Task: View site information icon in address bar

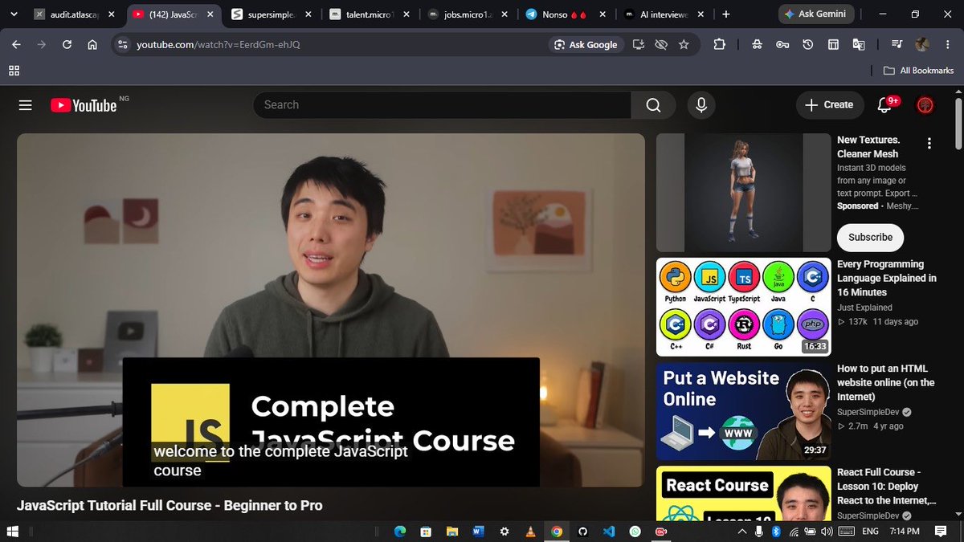Action: click(x=122, y=45)
